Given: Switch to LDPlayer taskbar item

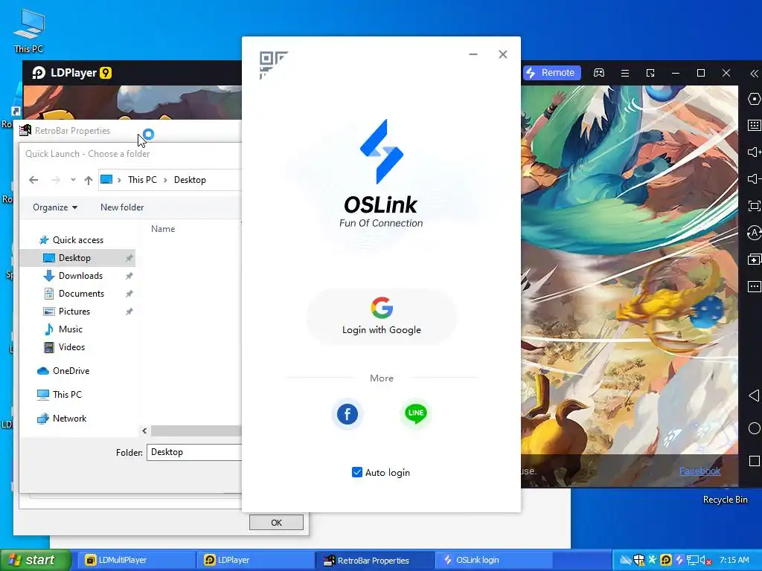Looking at the screenshot, I should [x=256, y=560].
